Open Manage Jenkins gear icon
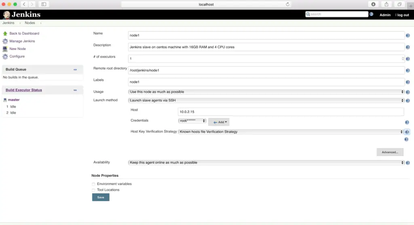 pyautogui.click(x=5, y=41)
